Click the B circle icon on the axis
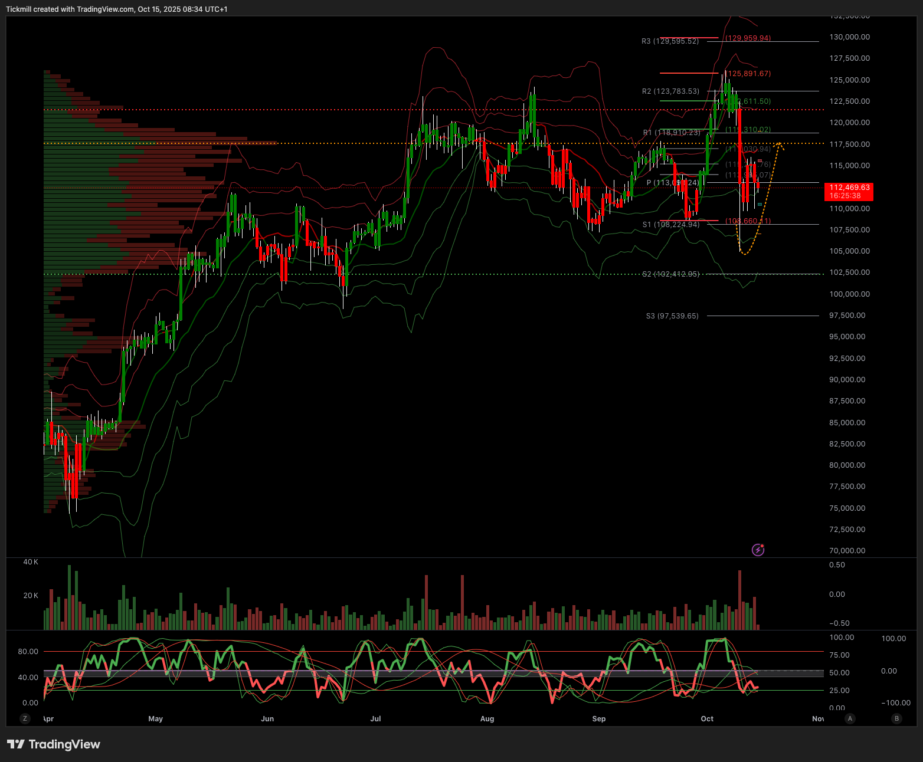923x762 pixels. coord(896,718)
